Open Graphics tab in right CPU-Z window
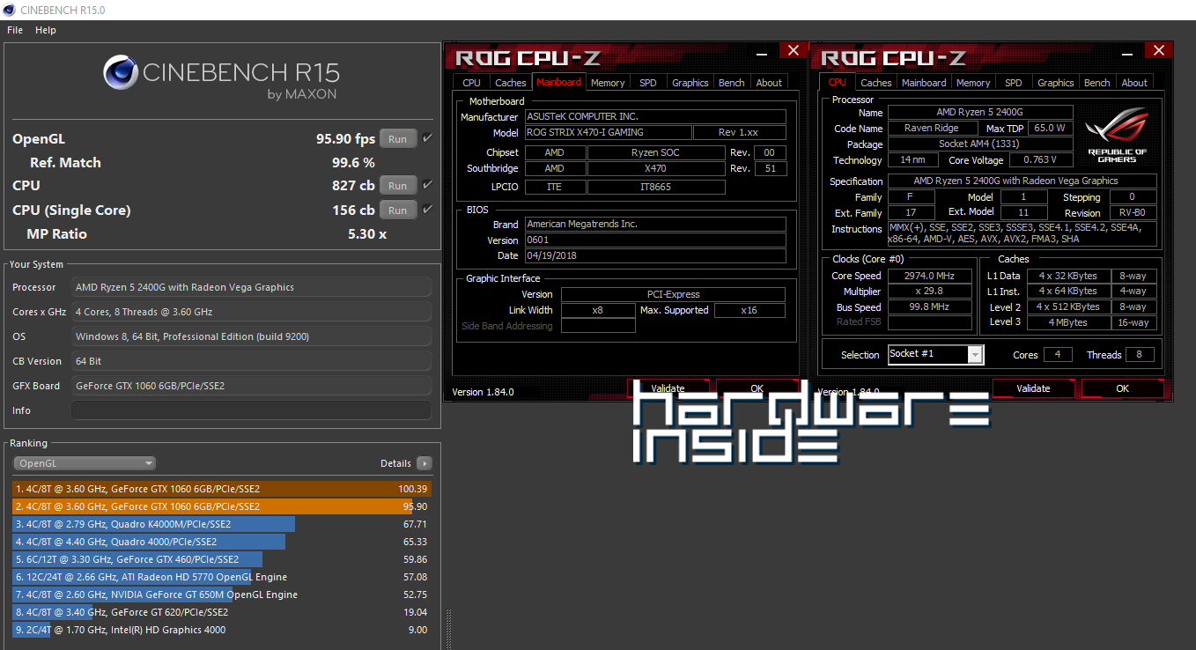Image resolution: width=1196 pixels, height=650 pixels. point(1055,83)
